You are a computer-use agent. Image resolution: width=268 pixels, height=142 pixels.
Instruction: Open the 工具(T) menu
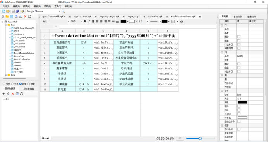(x=58, y=6)
